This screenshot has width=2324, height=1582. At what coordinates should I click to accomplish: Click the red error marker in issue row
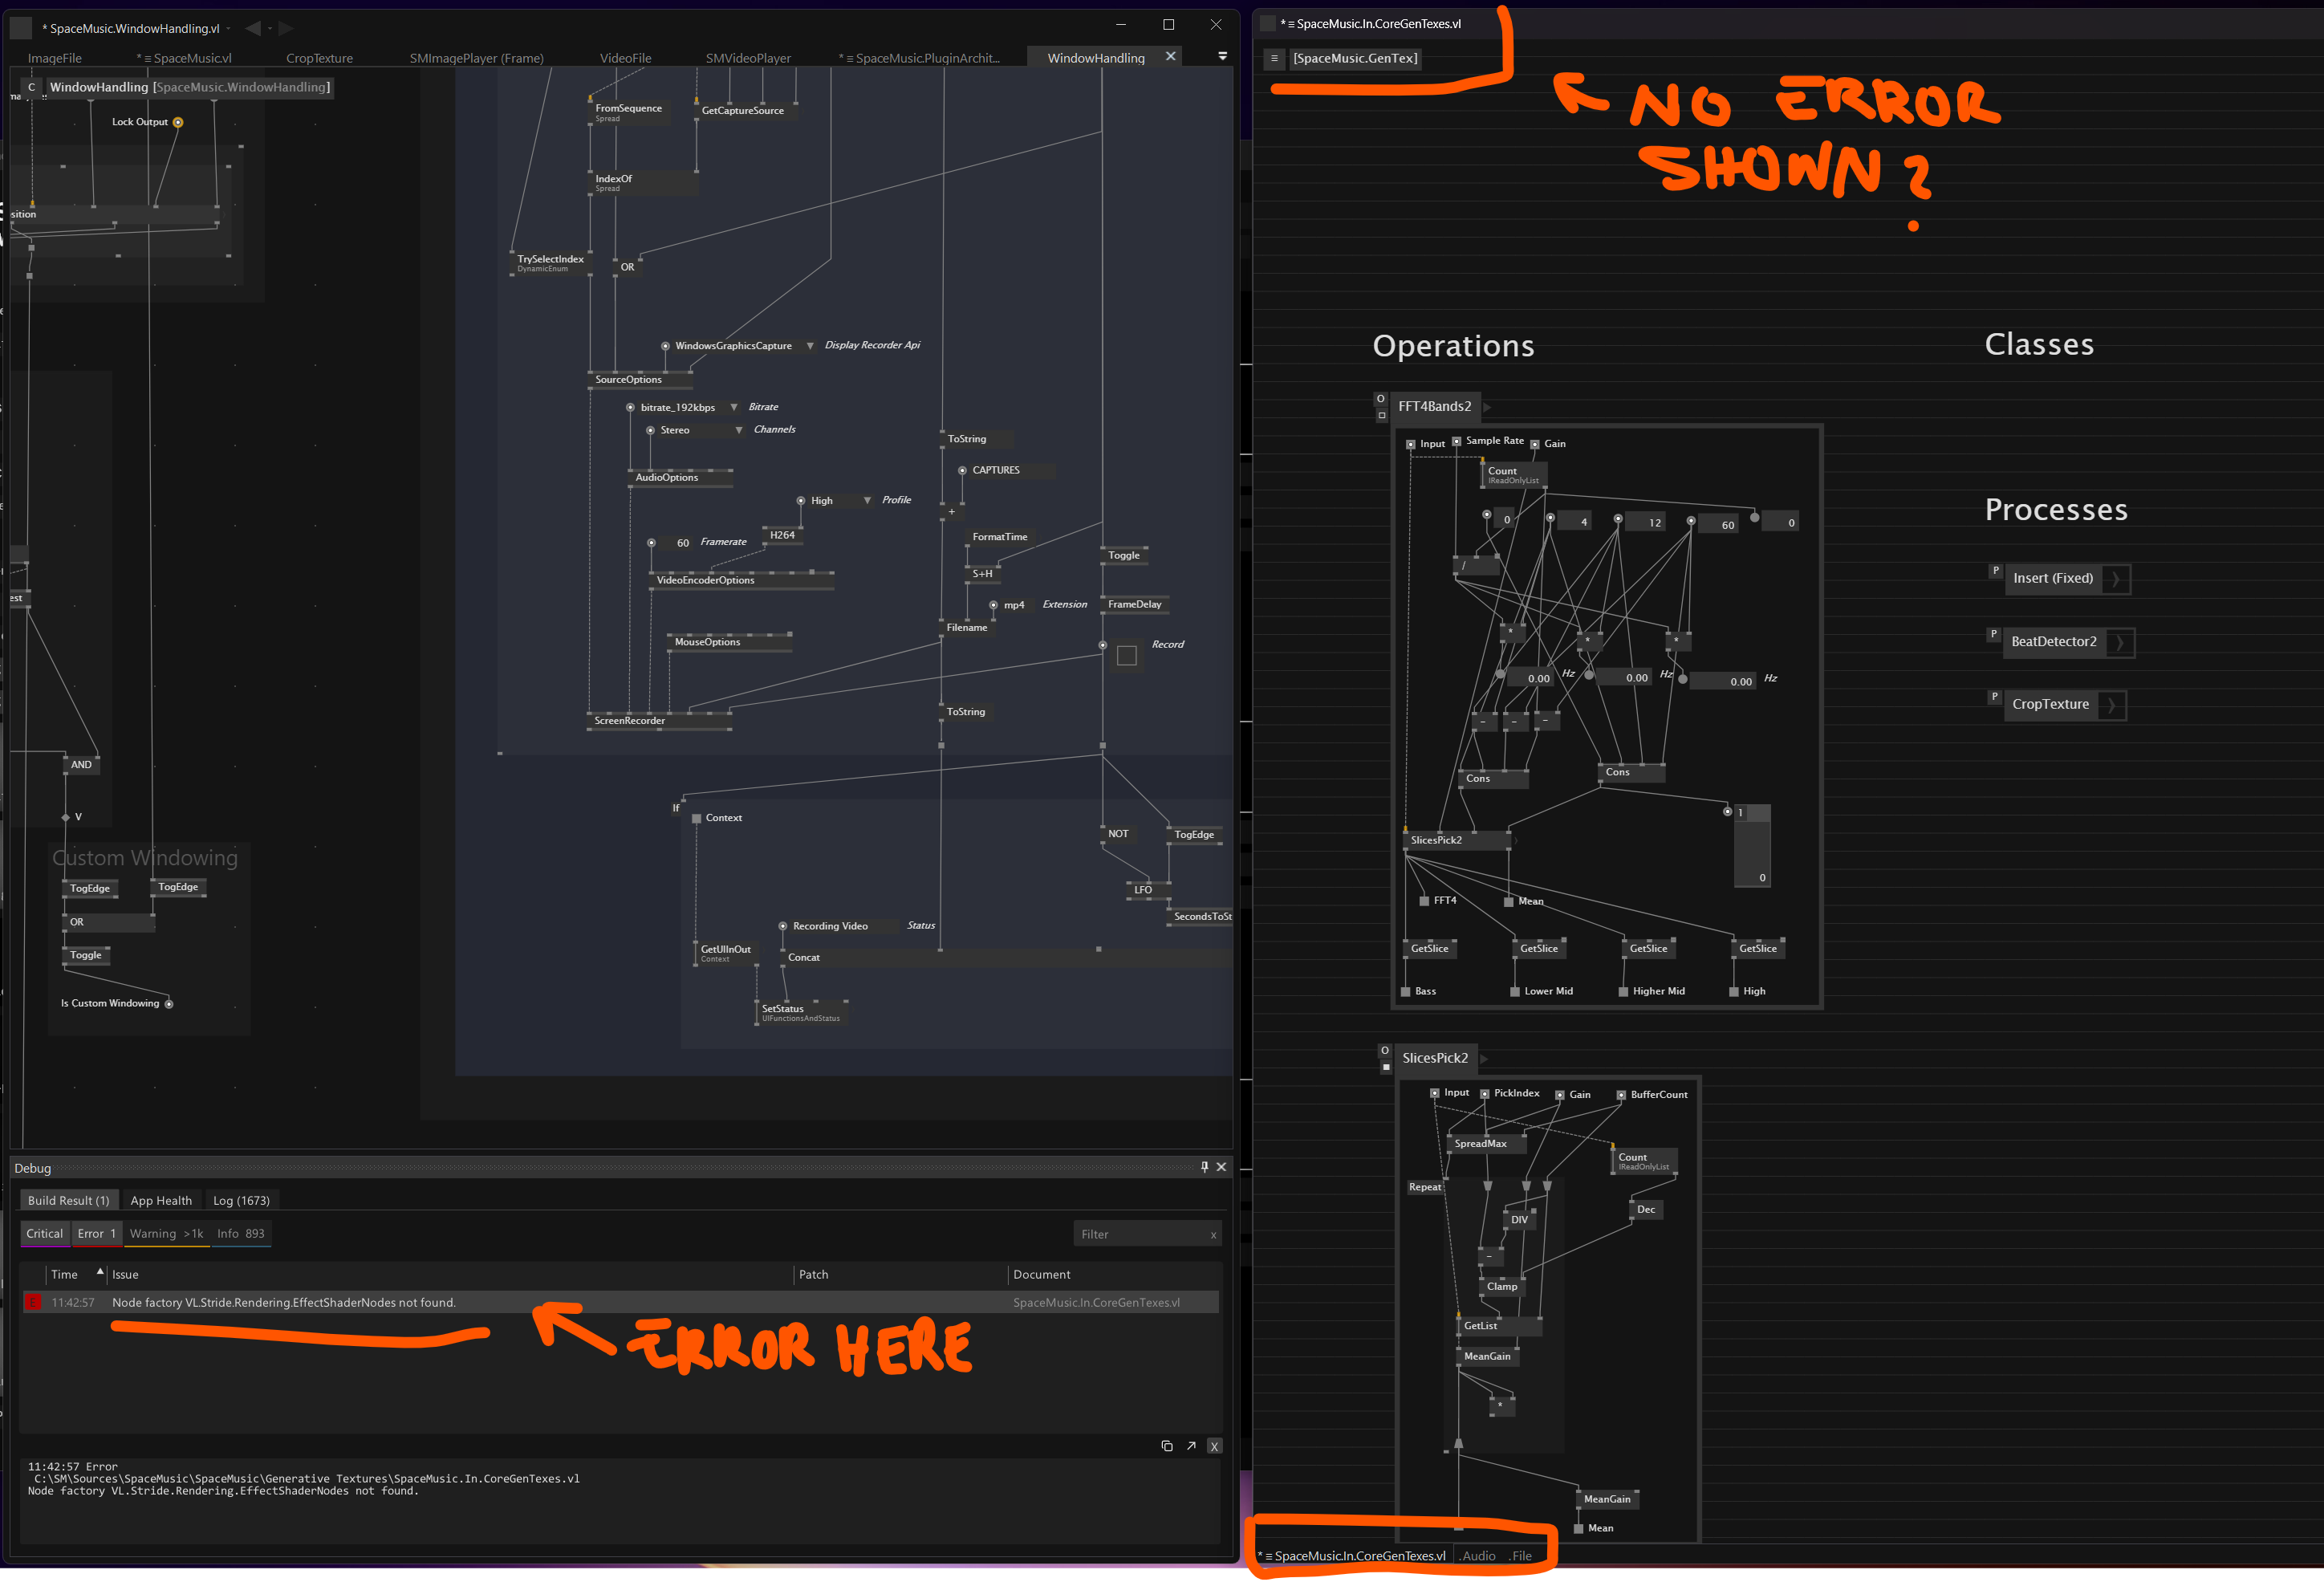click(x=33, y=1302)
